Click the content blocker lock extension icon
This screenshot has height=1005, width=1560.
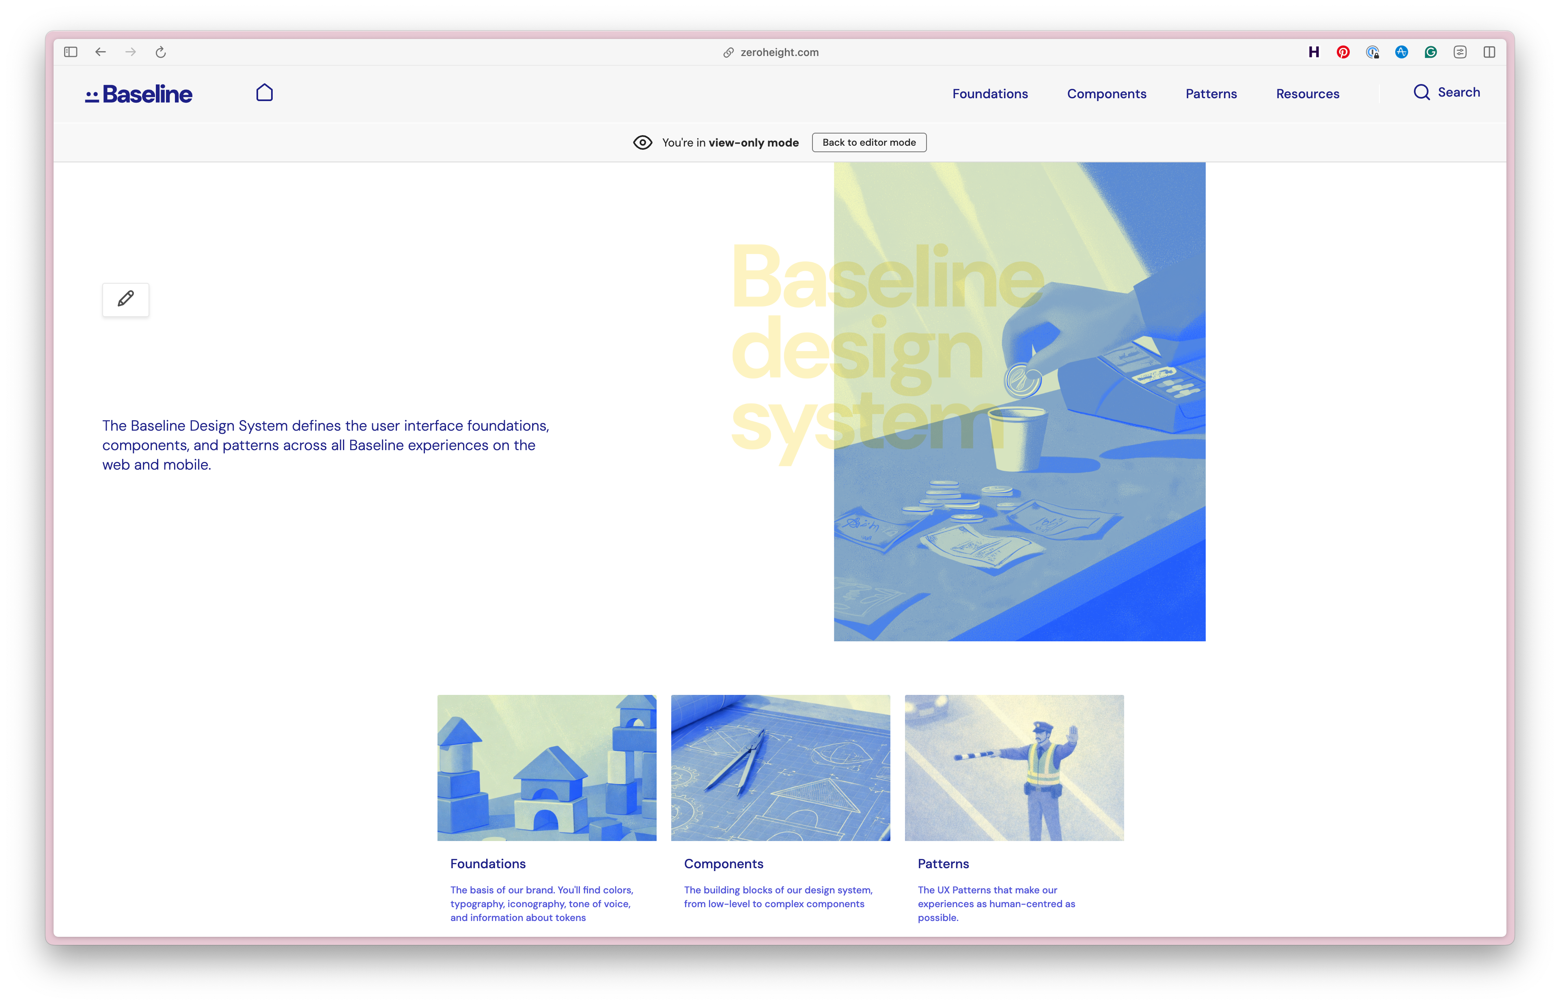point(1373,52)
